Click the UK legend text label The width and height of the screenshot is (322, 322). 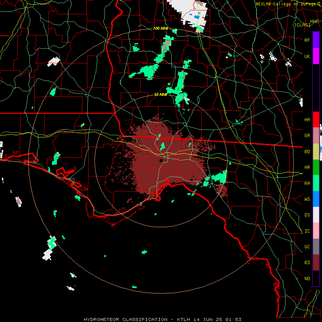tap(307, 56)
